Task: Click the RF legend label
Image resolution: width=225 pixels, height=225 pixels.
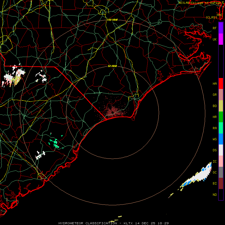Action: (214, 28)
